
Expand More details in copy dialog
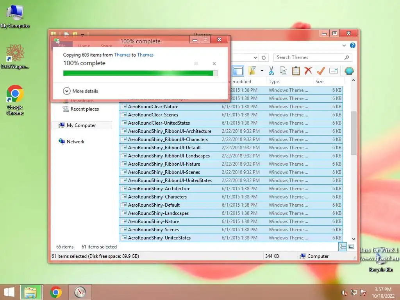pos(80,91)
